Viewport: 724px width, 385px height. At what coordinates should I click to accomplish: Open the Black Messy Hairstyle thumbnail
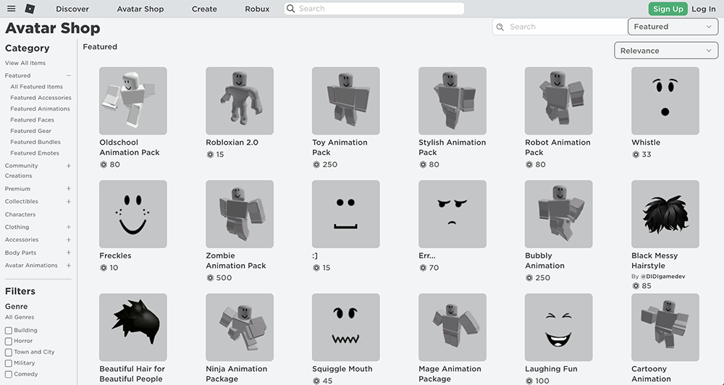pyautogui.click(x=665, y=214)
